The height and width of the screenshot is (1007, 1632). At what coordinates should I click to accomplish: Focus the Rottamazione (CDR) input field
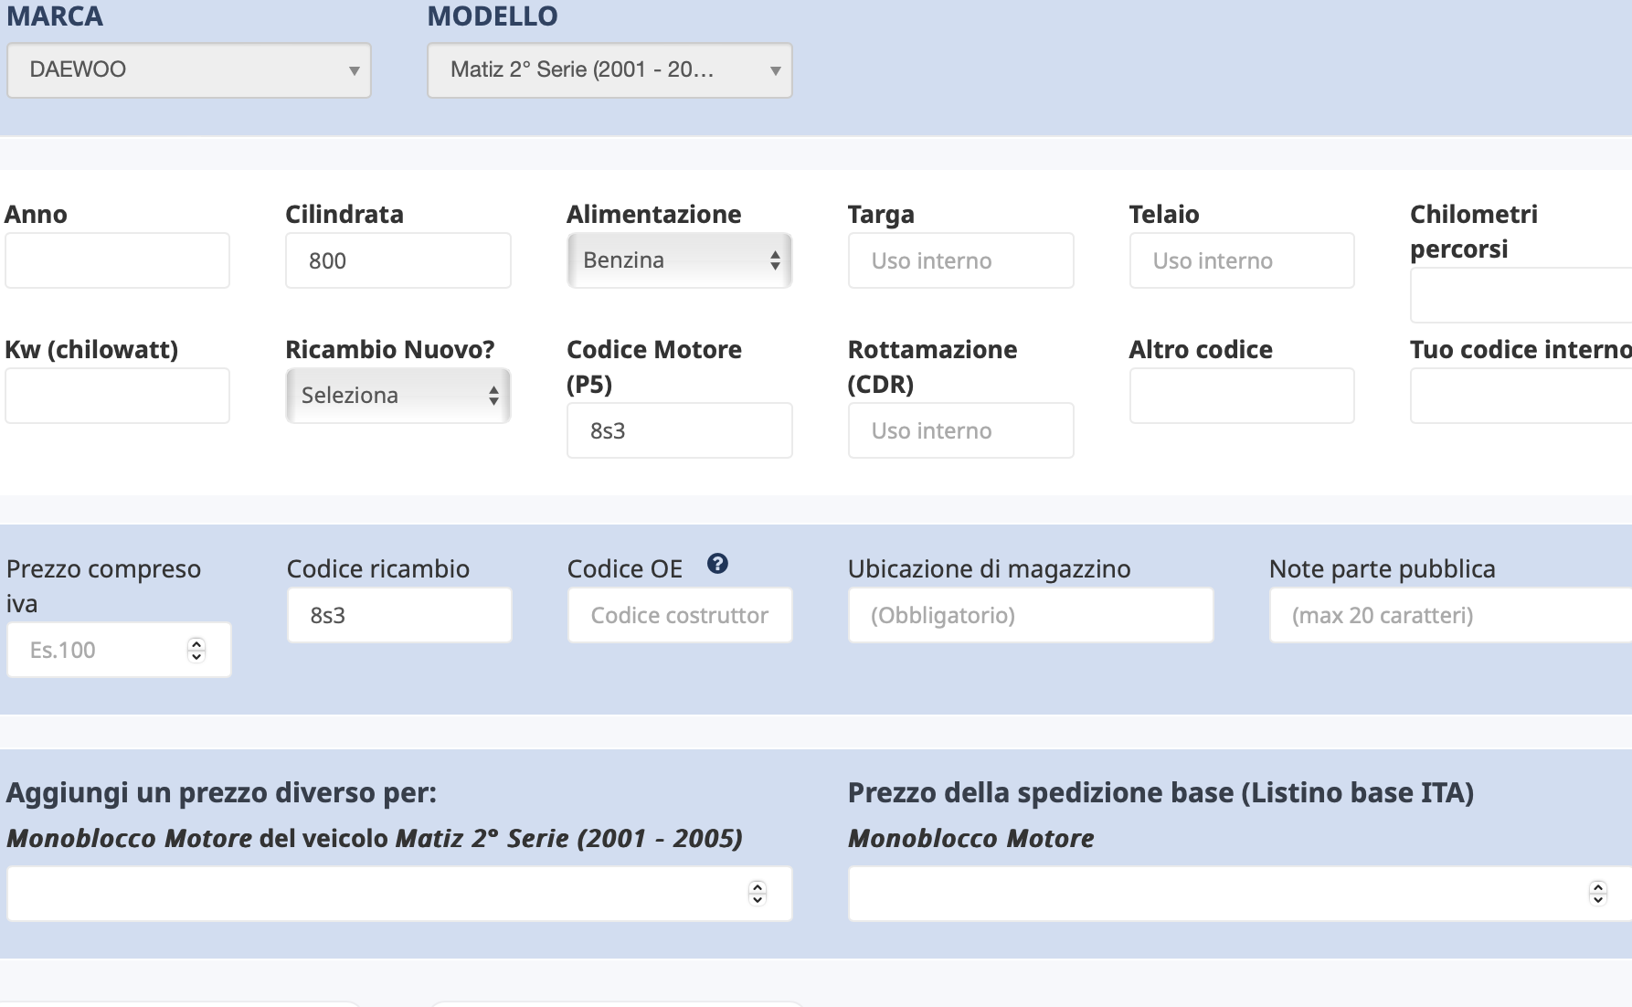pos(960,430)
